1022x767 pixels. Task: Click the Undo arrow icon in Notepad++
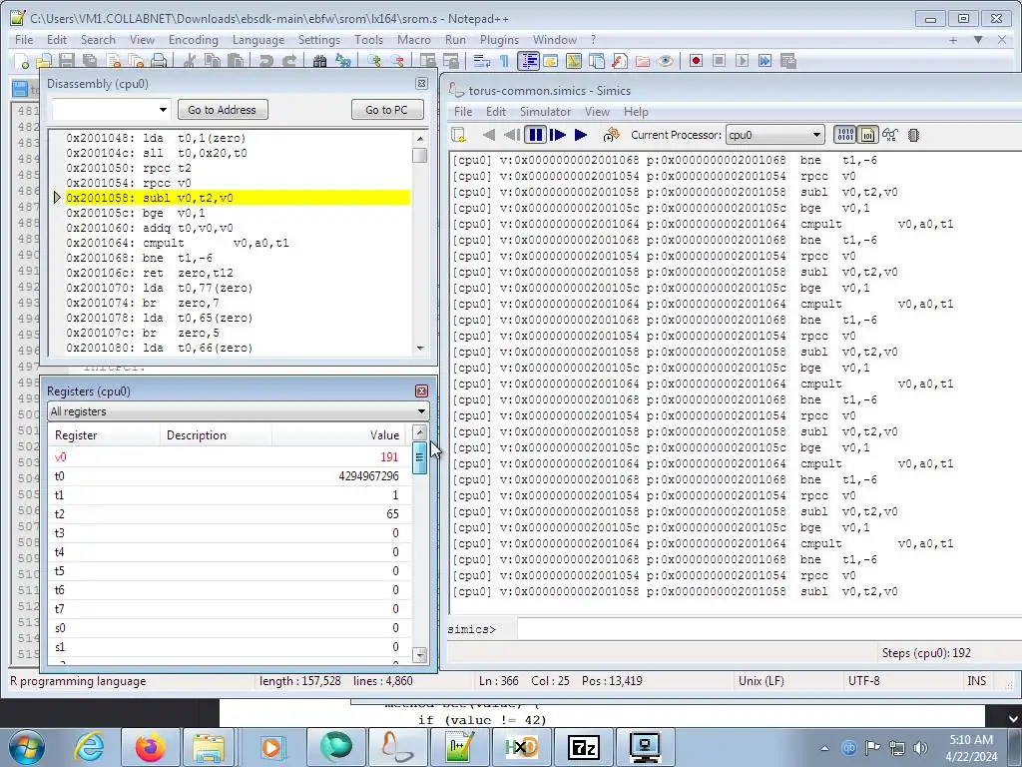[x=265, y=61]
